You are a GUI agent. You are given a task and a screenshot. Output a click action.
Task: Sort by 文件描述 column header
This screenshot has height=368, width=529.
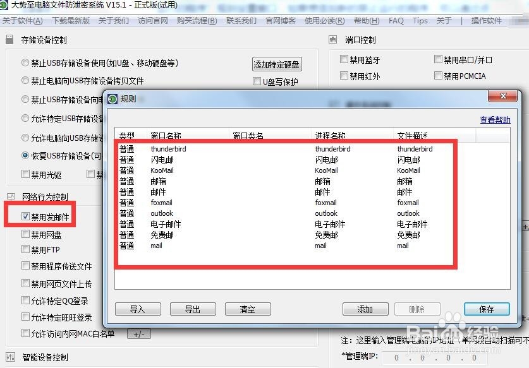tap(435, 136)
